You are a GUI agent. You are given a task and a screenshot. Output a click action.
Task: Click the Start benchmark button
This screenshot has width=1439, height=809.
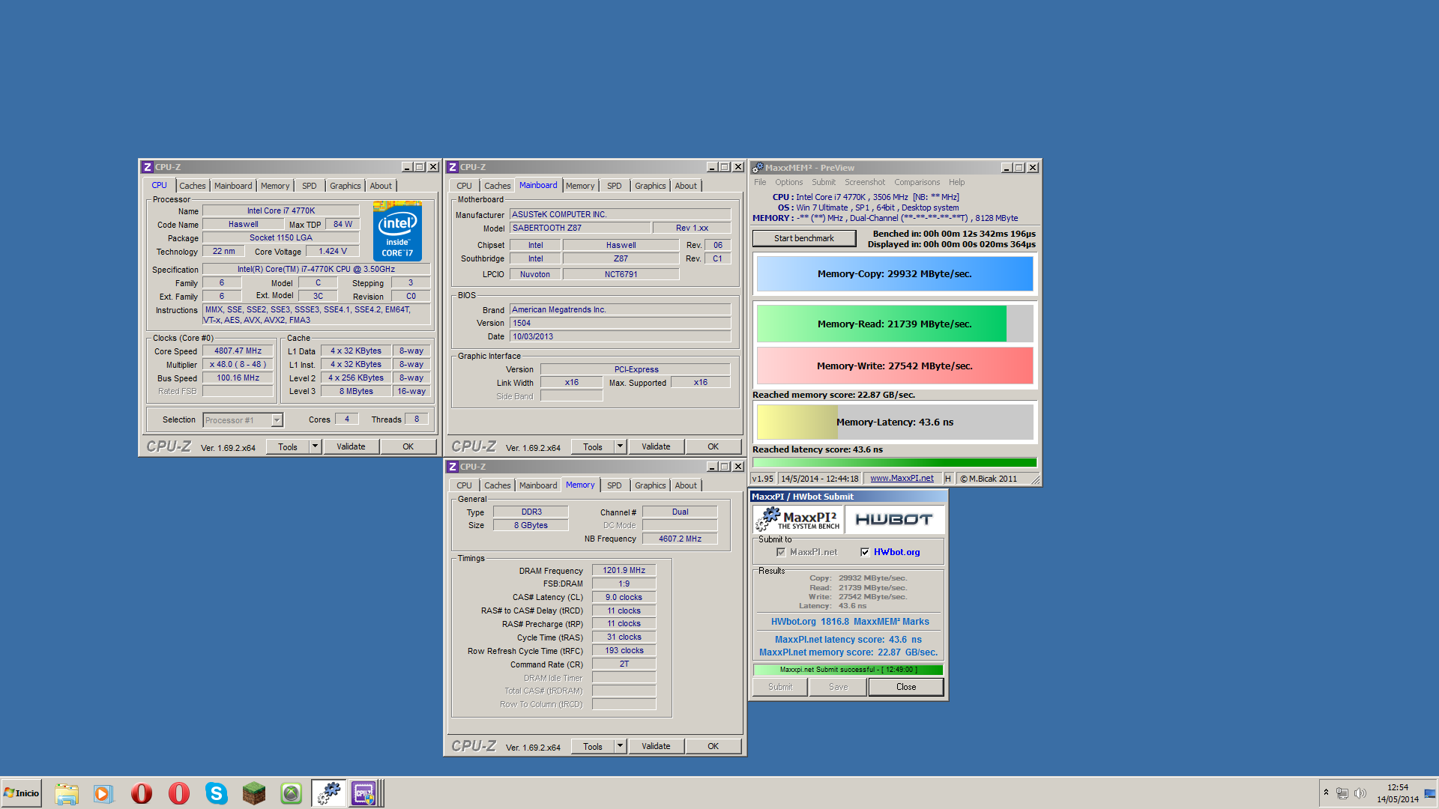(804, 238)
